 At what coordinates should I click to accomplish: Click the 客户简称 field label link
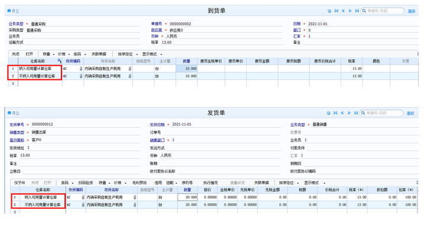tap(17, 140)
